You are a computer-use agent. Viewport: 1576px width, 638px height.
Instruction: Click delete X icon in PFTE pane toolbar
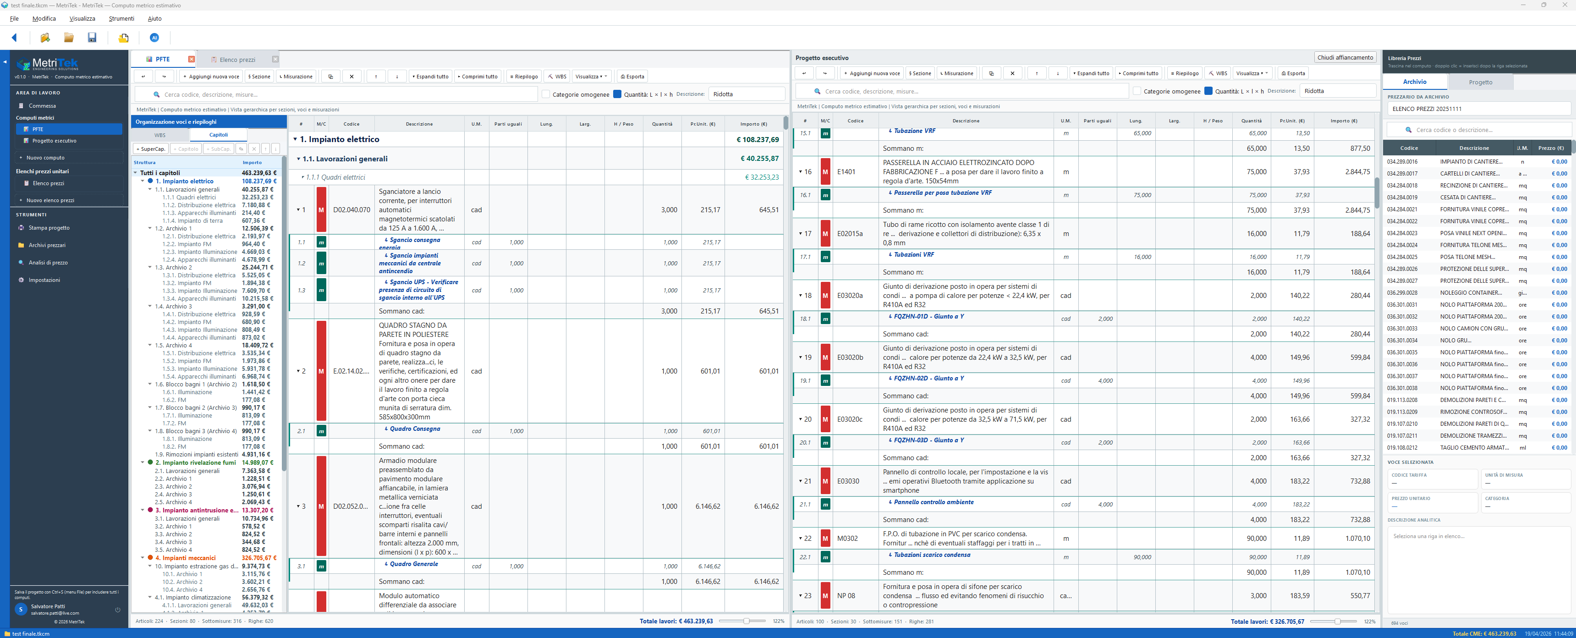tap(352, 77)
